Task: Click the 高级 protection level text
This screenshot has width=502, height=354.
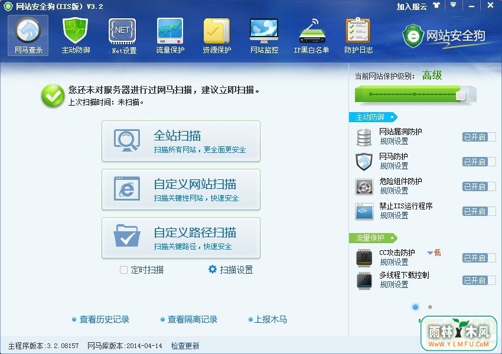Action: [432, 76]
